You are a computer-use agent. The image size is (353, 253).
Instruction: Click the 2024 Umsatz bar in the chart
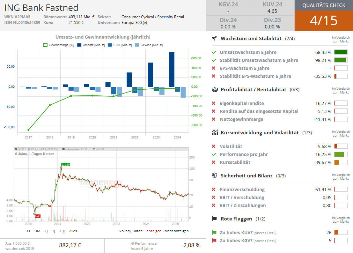[172, 69]
